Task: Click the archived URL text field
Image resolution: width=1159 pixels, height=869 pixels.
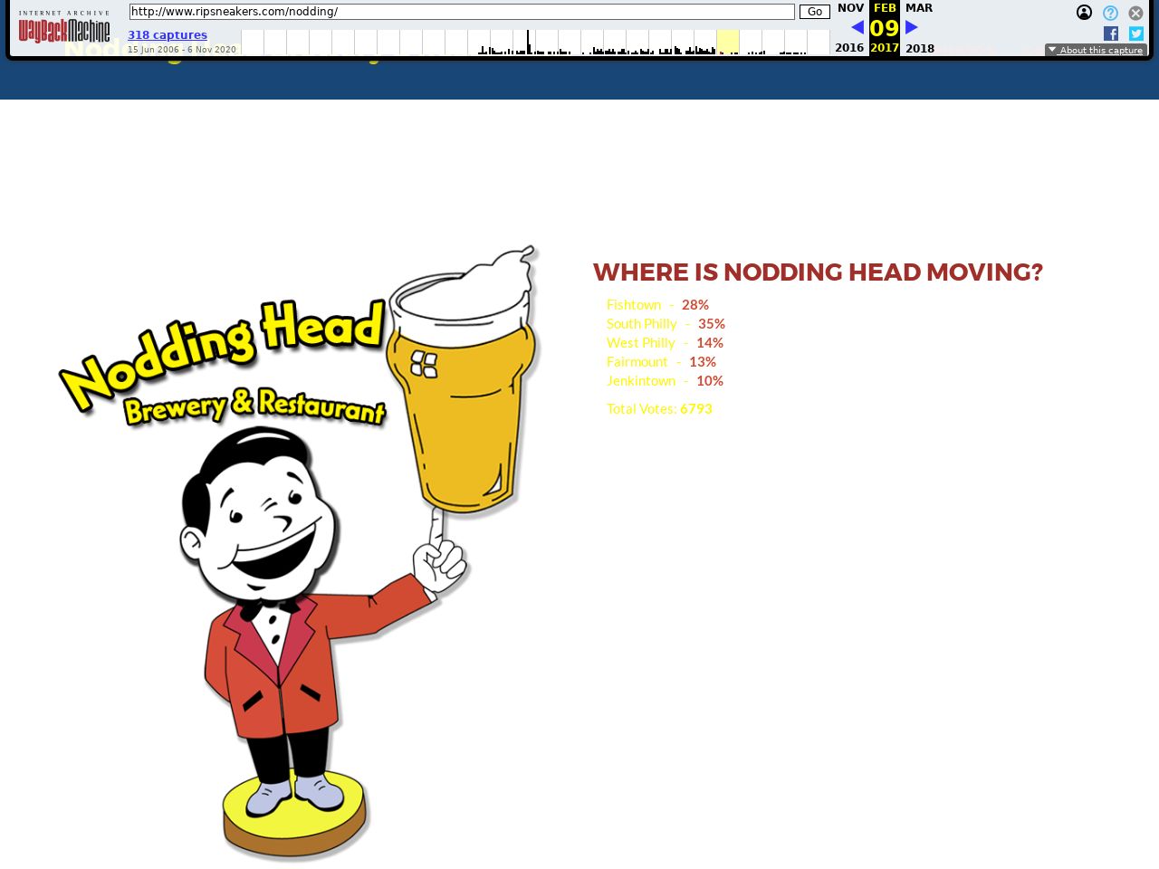Action: pyautogui.click(x=462, y=12)
